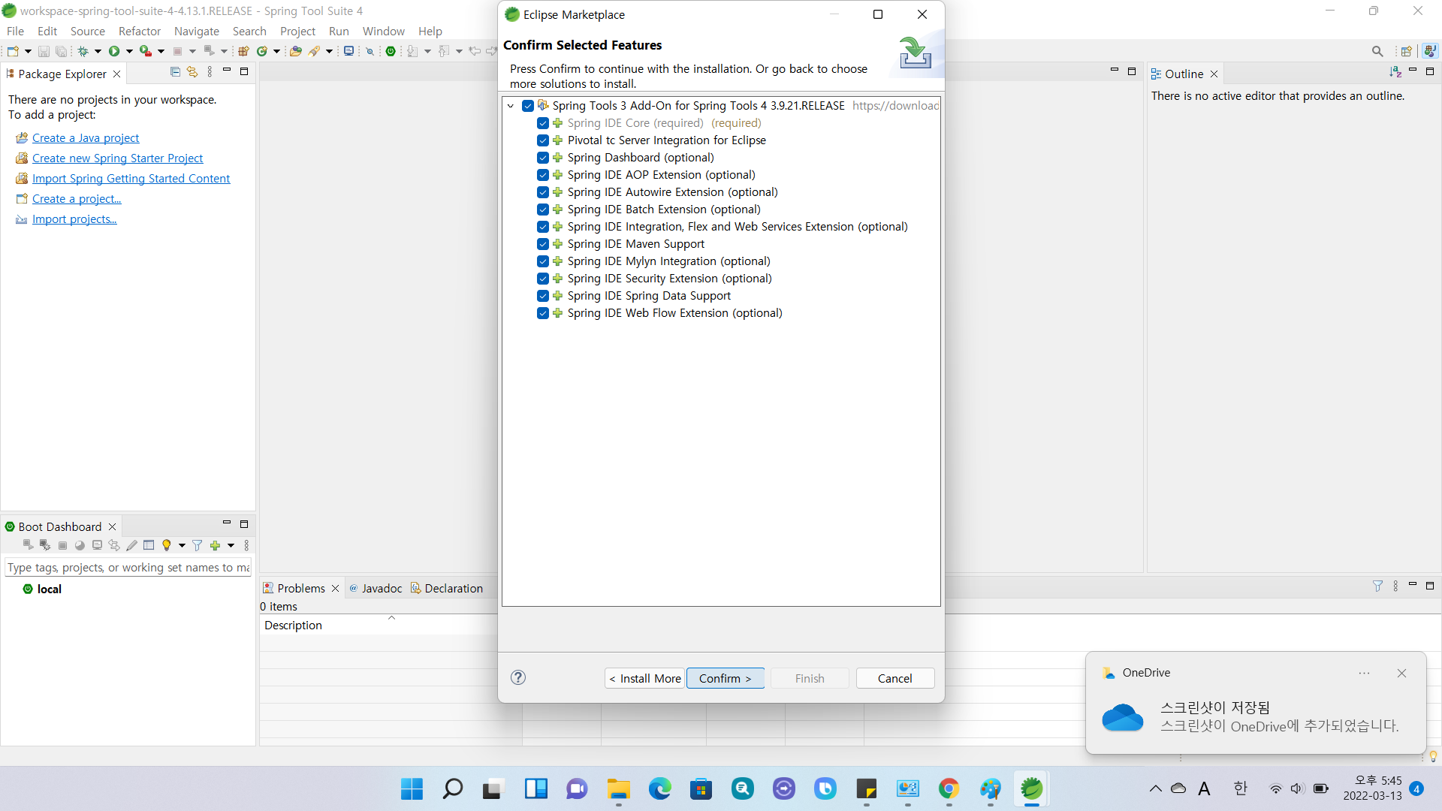
Task: Open the lightbulb dropdown arrow in Boot Dashboard
Action: pyautogui.click(x=182, y=546)
